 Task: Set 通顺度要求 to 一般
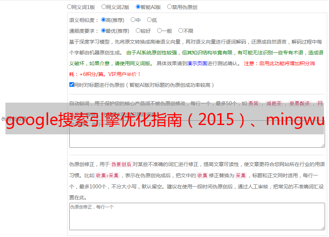pyautogui.click(x=159, y=31)
